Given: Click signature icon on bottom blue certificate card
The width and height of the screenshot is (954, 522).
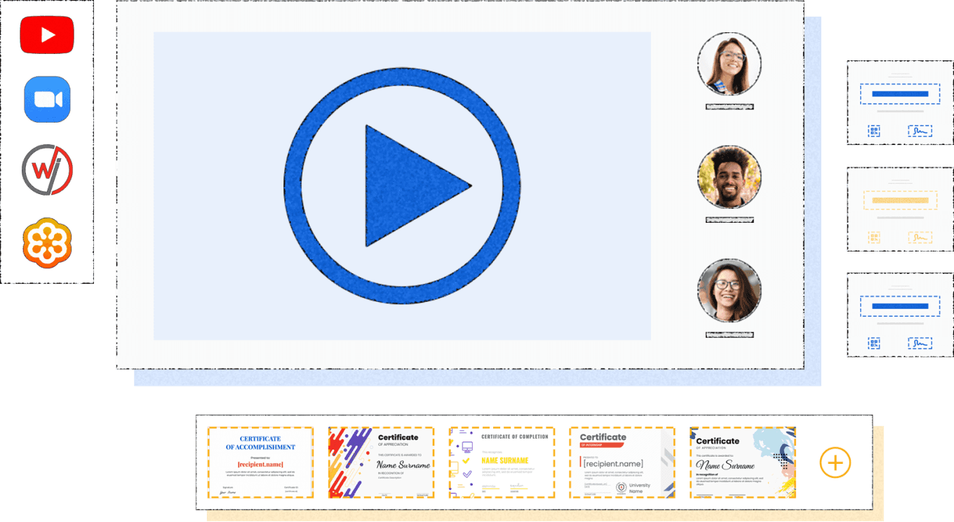Looking at the screenshot, I should click(920, 343).
